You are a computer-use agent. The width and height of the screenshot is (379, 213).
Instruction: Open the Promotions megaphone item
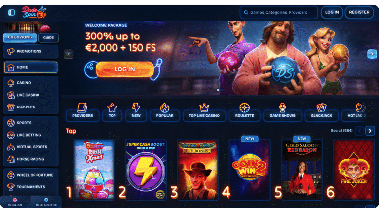point(31,51)
